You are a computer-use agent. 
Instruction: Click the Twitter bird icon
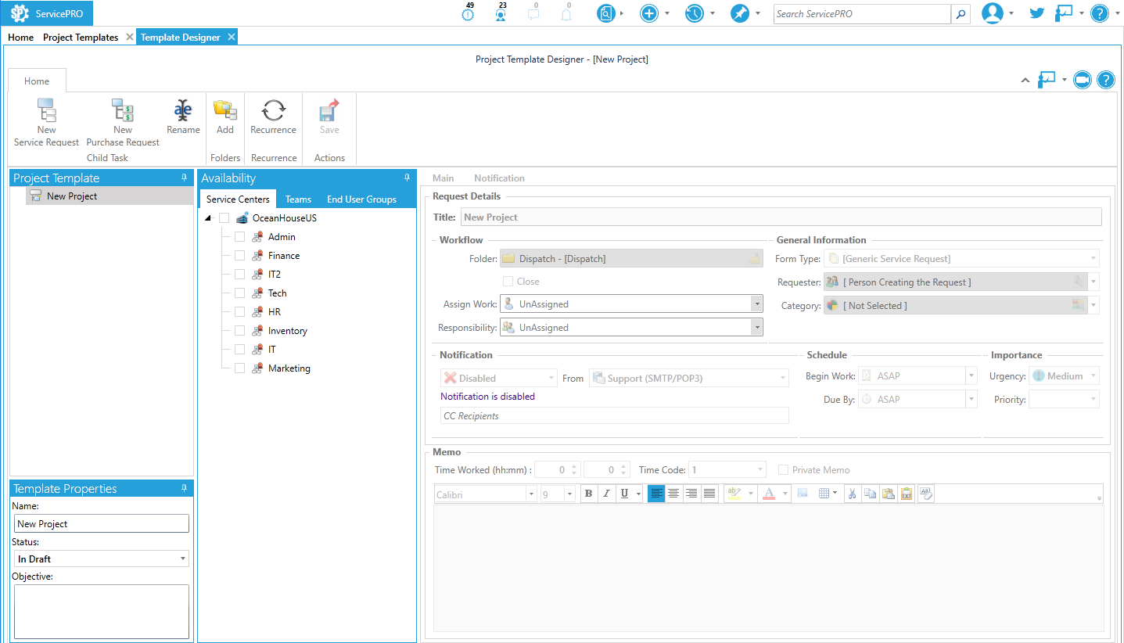pos(1037,13)
